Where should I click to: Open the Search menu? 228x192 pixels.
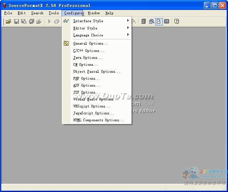pos(37,13)
